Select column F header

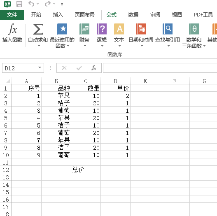coord(175,81)
